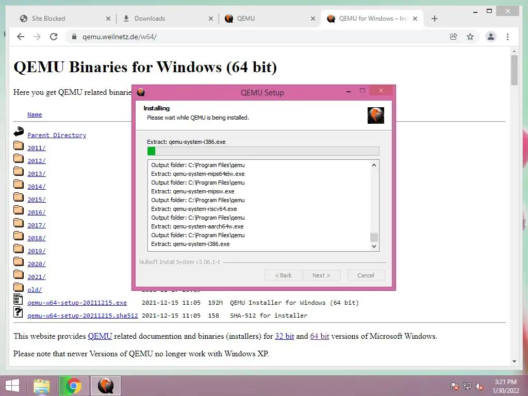528x396 pixels.
Task: Go back using the browser back arrow
Action: 21,37
